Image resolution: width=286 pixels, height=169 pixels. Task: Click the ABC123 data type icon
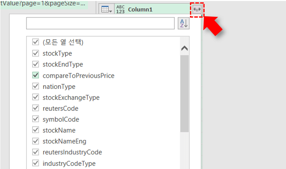pos(120,9)
